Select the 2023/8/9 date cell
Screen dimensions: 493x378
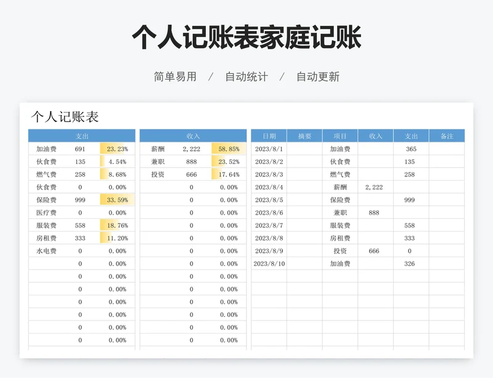point(269,251)
